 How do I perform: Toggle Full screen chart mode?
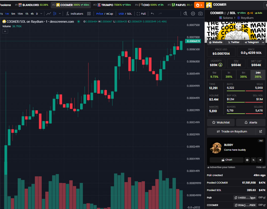(141, 13)
